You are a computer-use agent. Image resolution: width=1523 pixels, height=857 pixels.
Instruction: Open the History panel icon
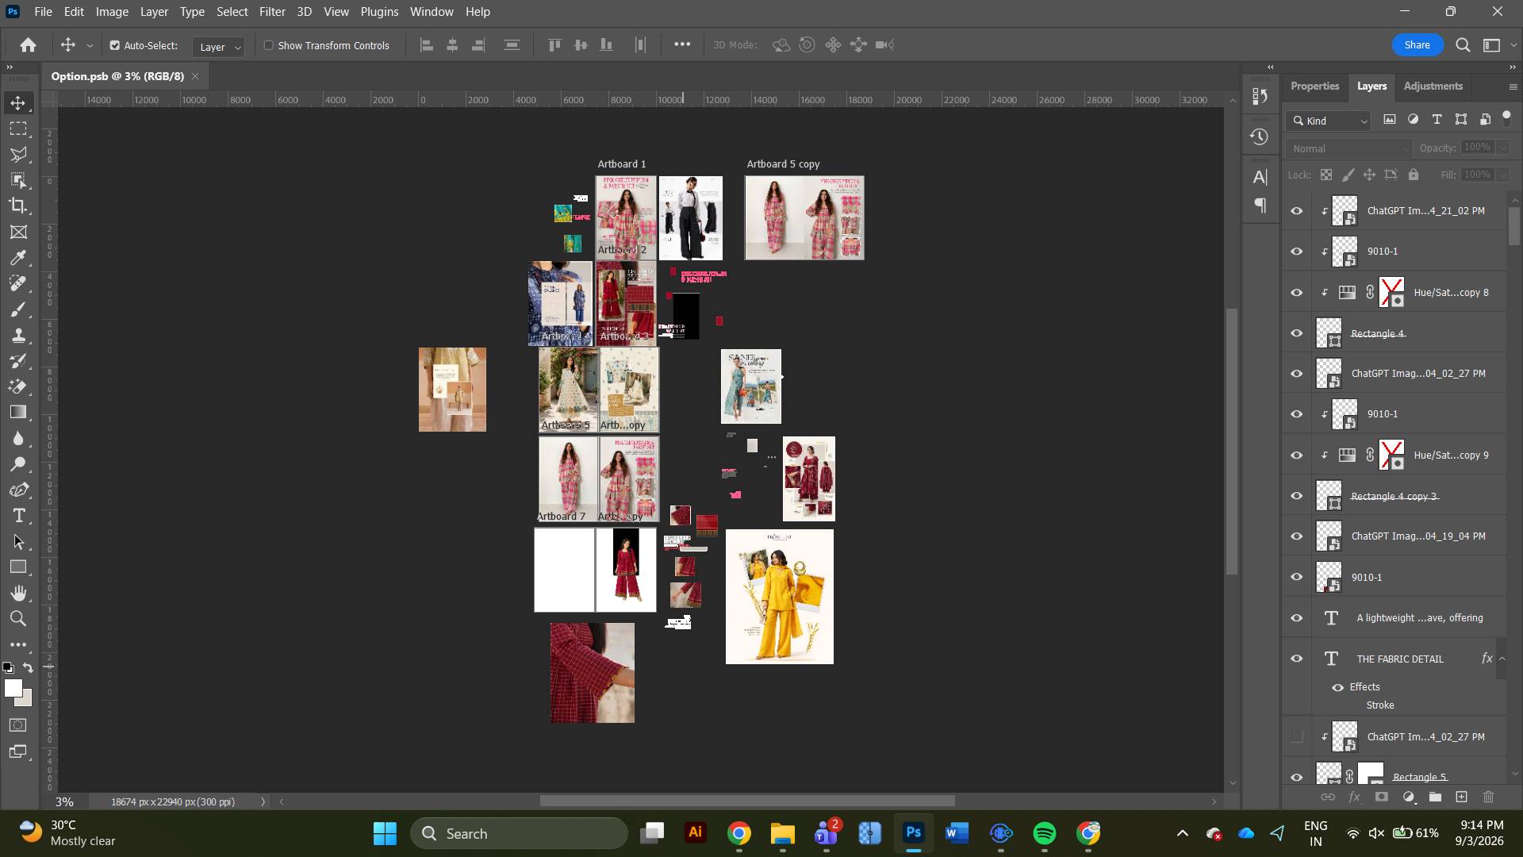(x=1259, y=137)
